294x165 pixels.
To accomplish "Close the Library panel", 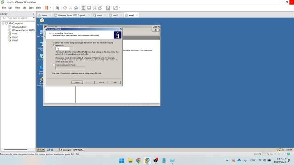I will point(34,14).
